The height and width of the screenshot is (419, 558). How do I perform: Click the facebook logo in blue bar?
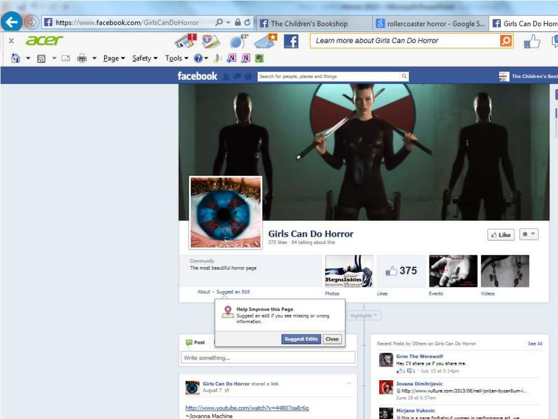197,76
